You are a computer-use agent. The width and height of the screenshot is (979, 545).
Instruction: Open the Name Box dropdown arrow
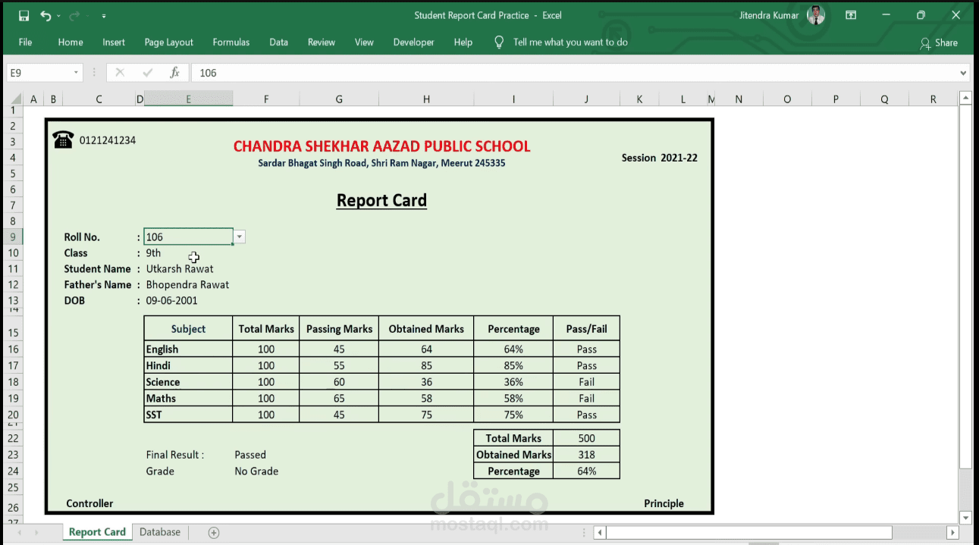pyautogui.click(x=76, y=73)
